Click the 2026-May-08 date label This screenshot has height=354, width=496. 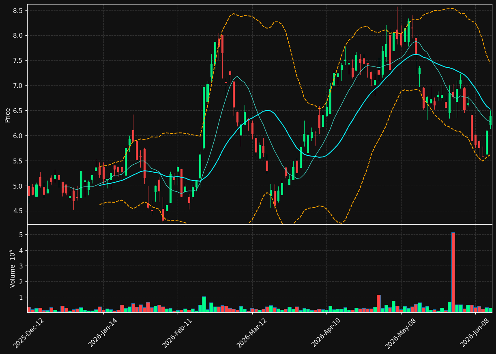(401, 333)
